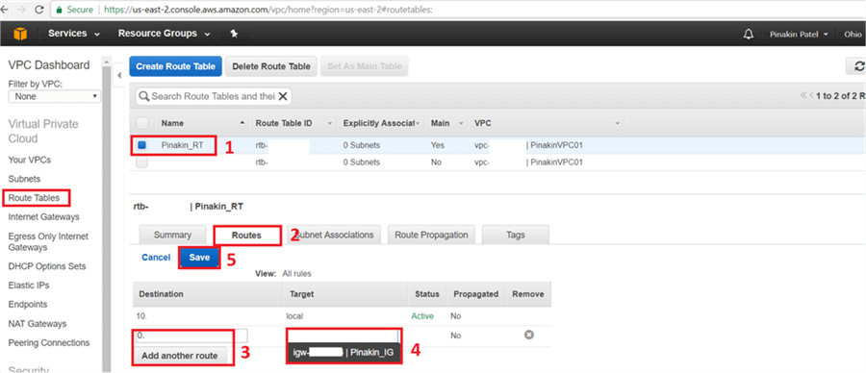The image size is (866, 373).
Task: Cancel the route edits
Action: [x=156, y=257]
